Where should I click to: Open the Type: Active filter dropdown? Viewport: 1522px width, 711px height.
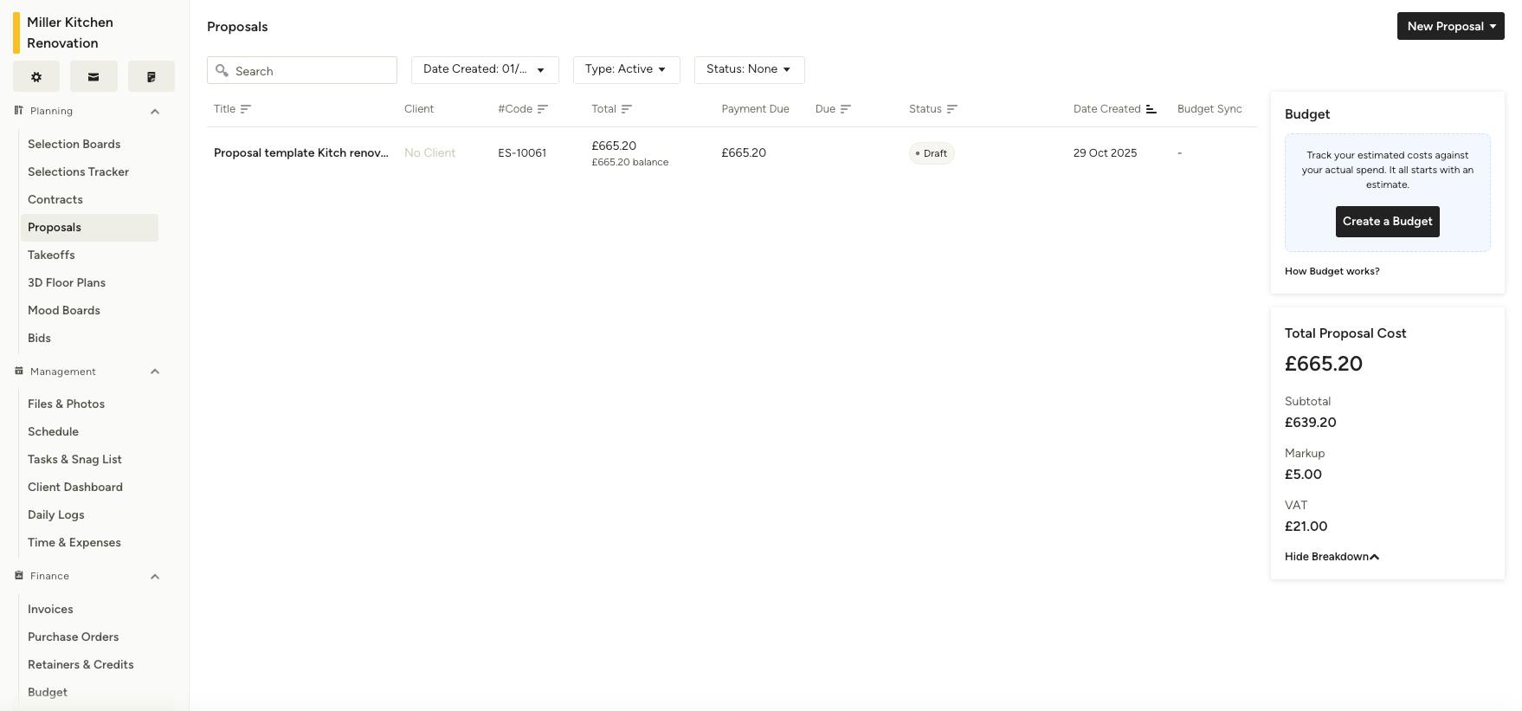pos(627,70)
